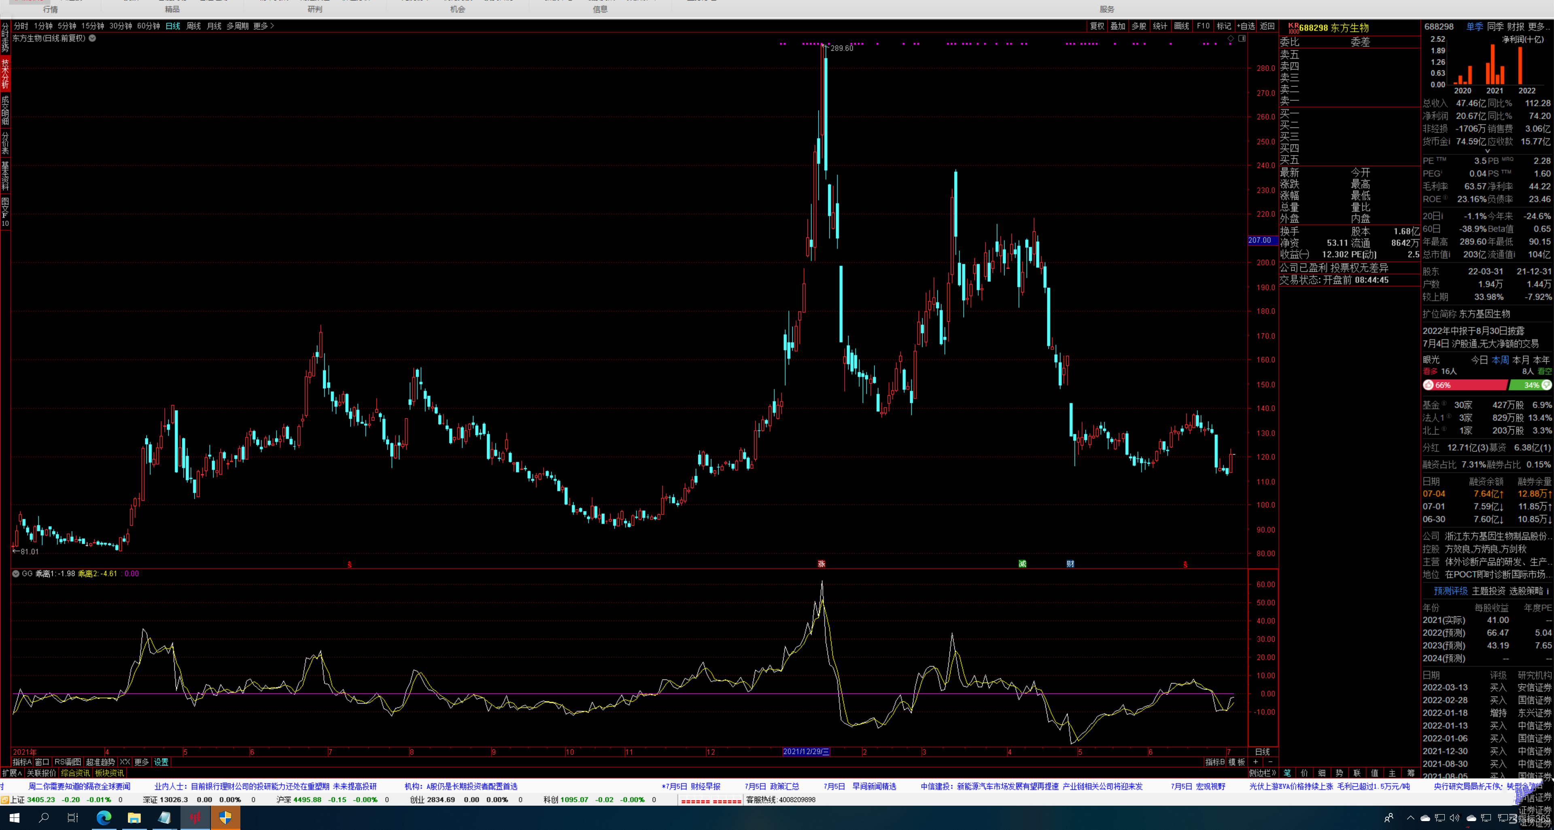
Task: Open the 设置 indicator settings
Action: point(161,762)
